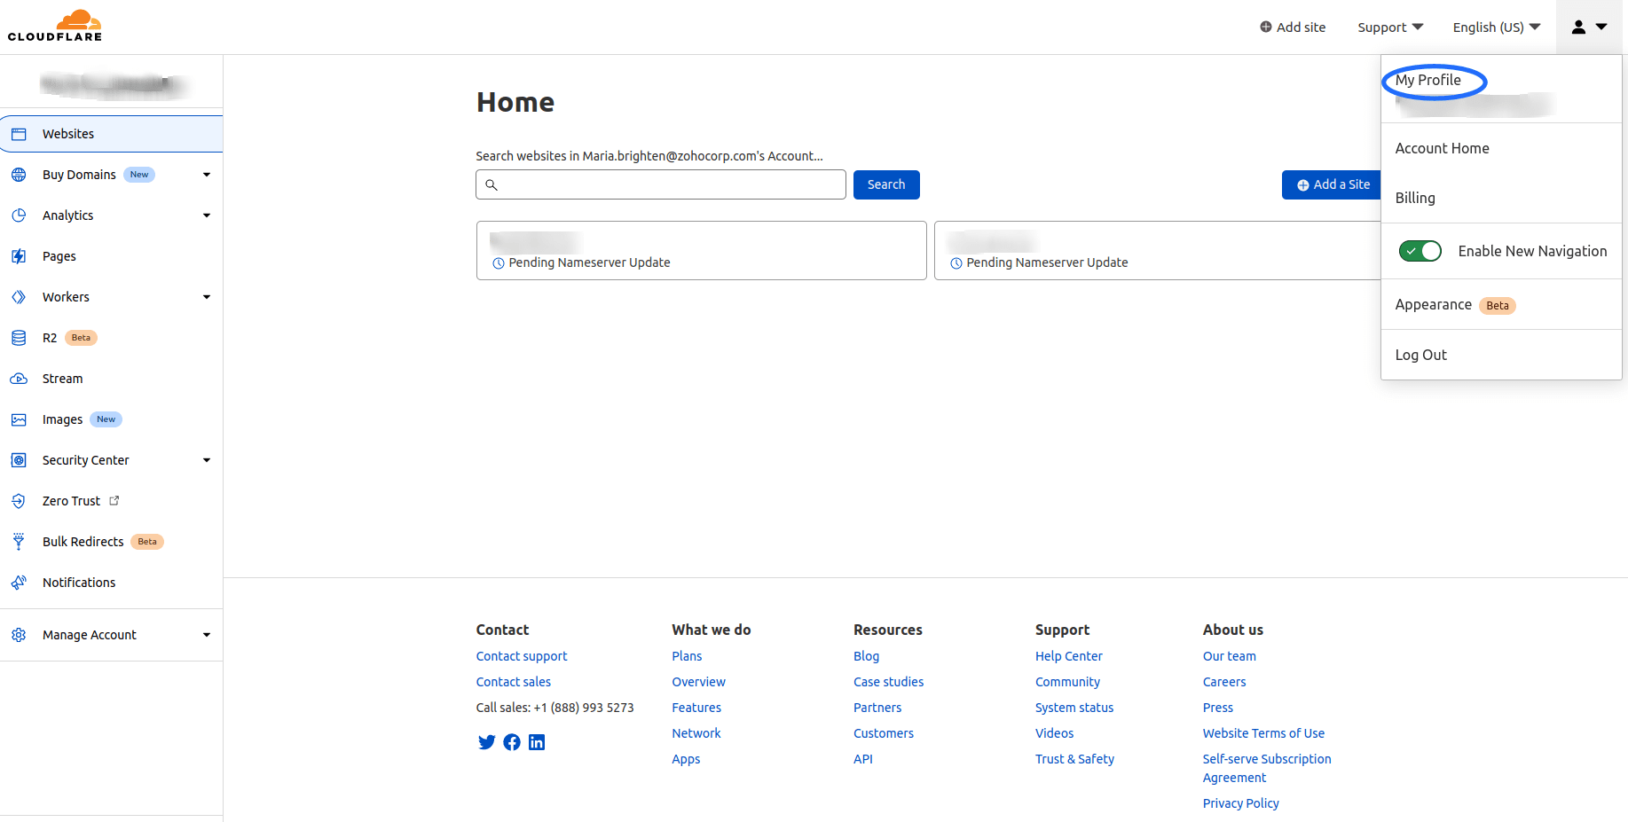1628x822 pixels.
Task: Click the Zero Trust icon
Action: click(x=19, y=501)
